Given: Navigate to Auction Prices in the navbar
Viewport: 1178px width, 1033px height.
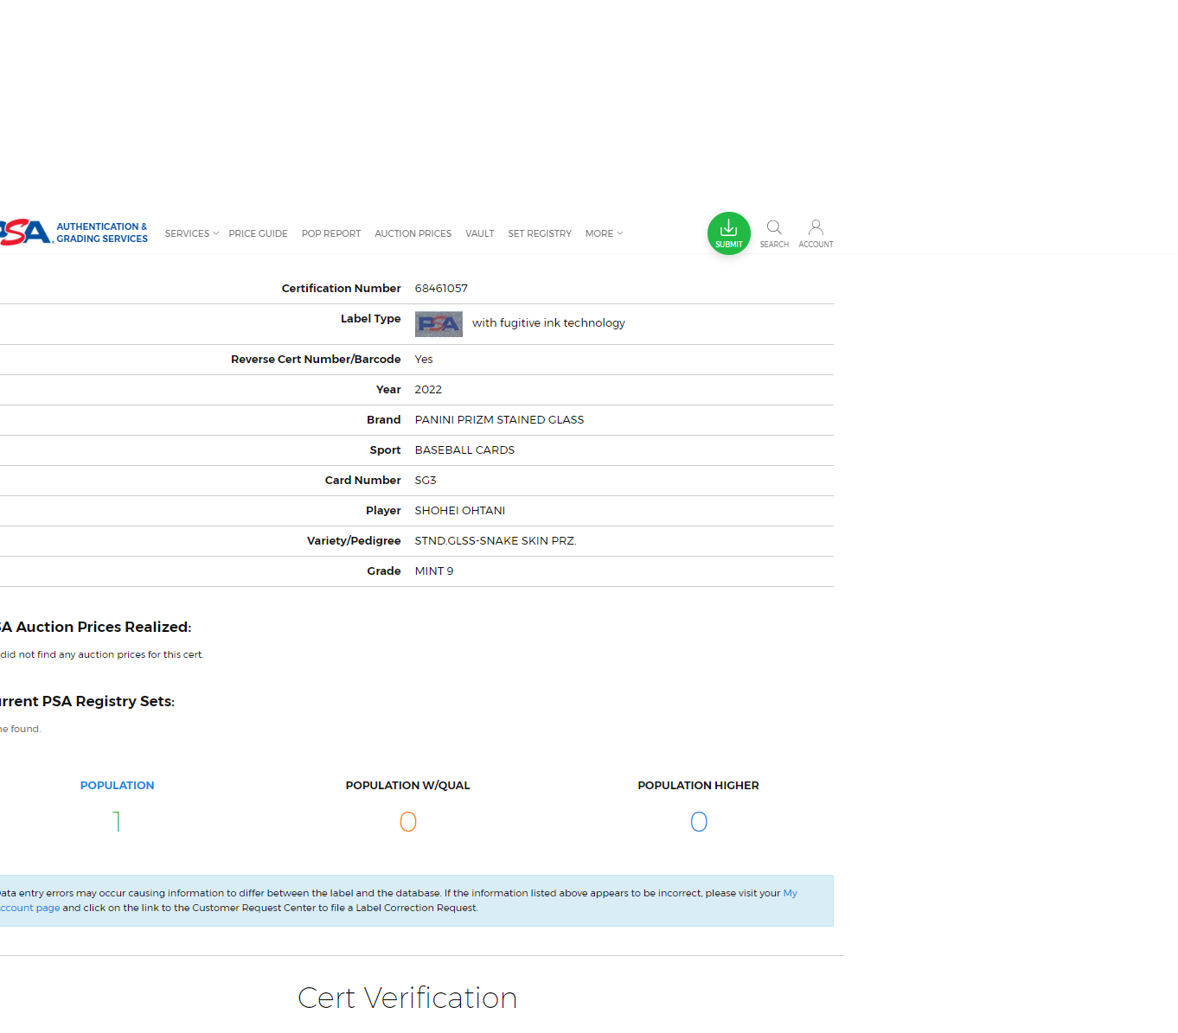Looking at the screenshot, I should coord(413,233).
